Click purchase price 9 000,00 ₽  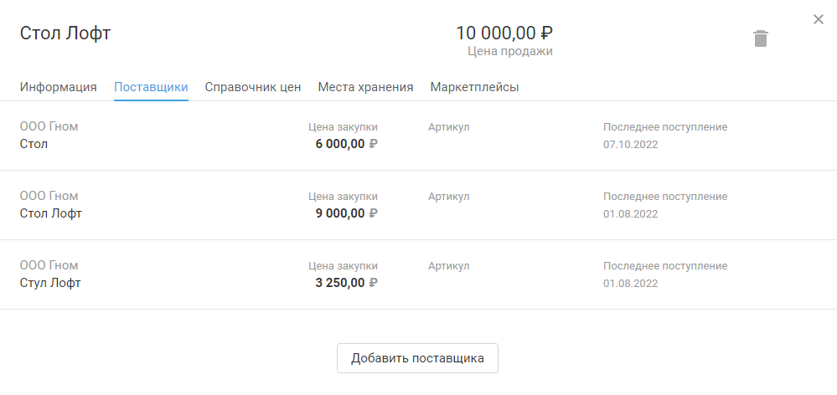click(x=346, y=213)
